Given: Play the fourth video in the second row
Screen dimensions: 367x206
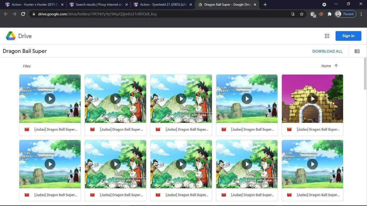Looking at the screenshot, I should 247,164.
